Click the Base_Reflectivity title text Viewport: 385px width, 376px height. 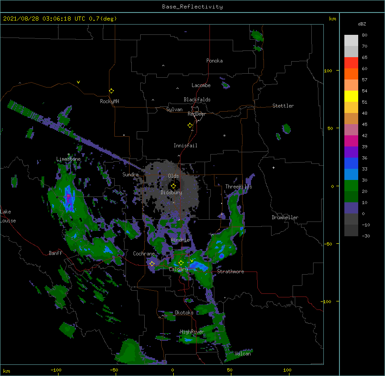tap(192, 7)
